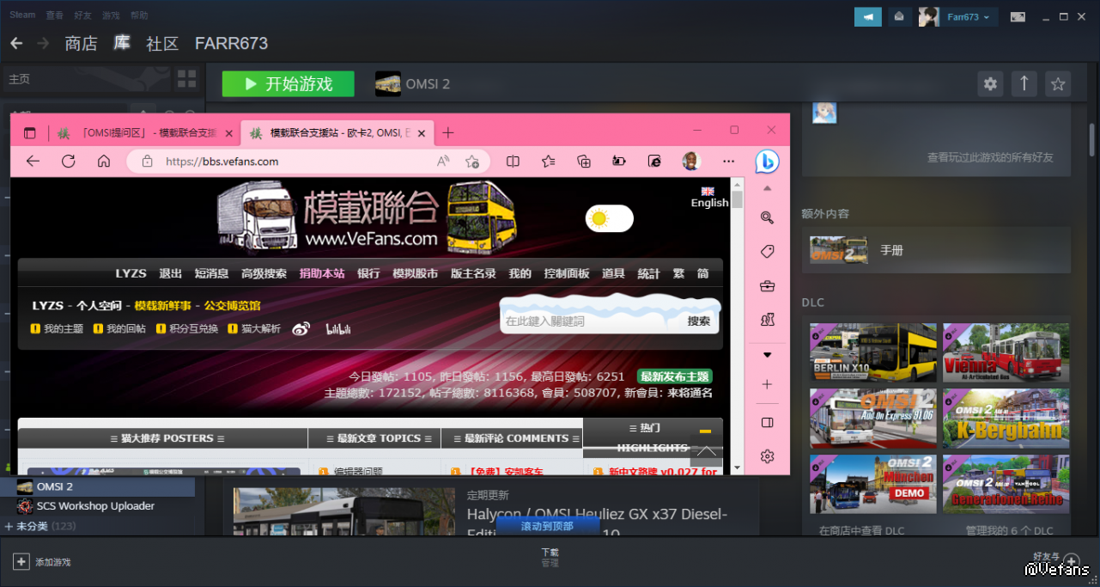1100x587 pixels.
Task: Click 添加游戏 in Steam footer
Action: (42, 562)
